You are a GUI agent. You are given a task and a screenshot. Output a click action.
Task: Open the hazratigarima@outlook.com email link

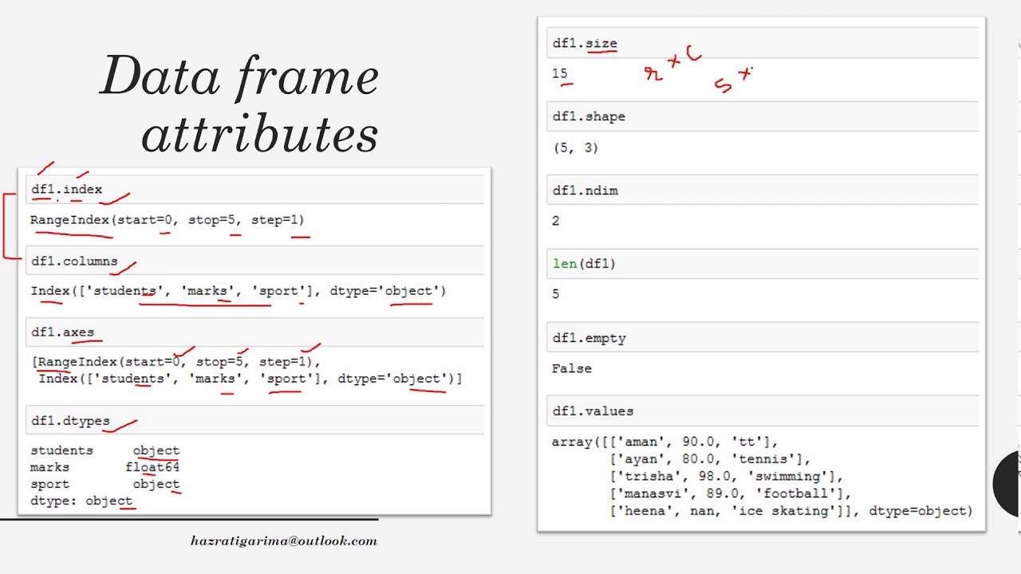click(284, 541)
